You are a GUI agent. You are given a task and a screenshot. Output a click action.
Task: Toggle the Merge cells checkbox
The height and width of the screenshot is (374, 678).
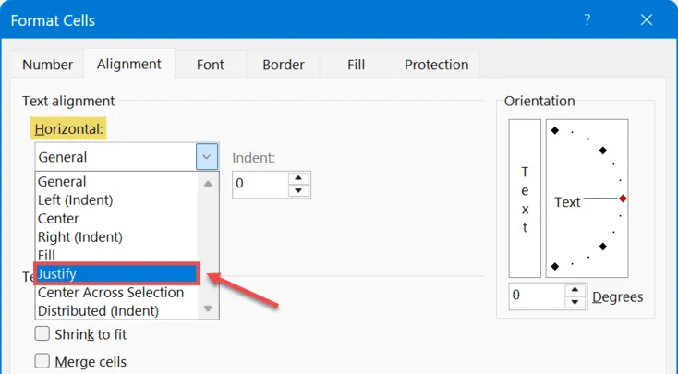(x=42, y=361)
